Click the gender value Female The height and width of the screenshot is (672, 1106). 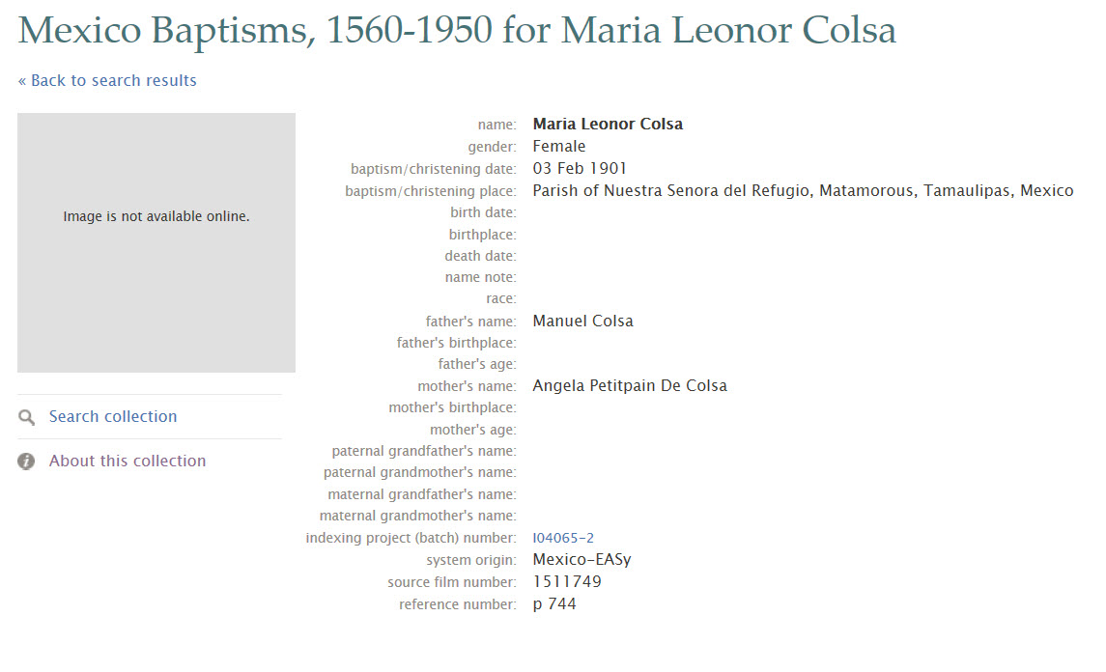[x=558, y=146]
